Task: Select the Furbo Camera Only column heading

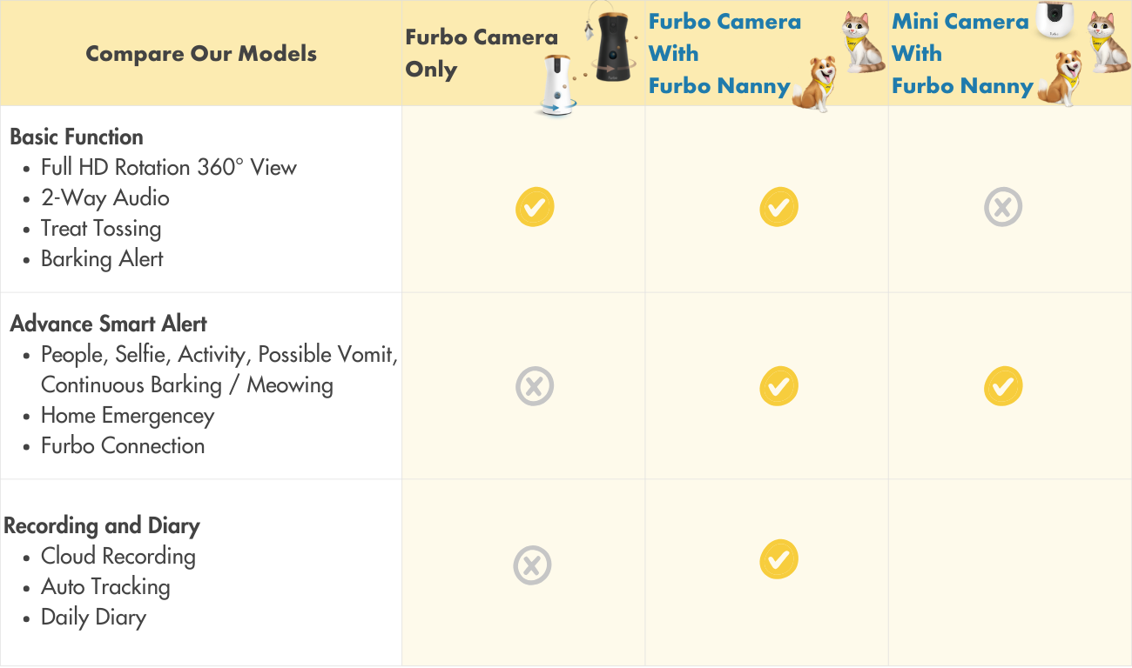Action: 481,53
